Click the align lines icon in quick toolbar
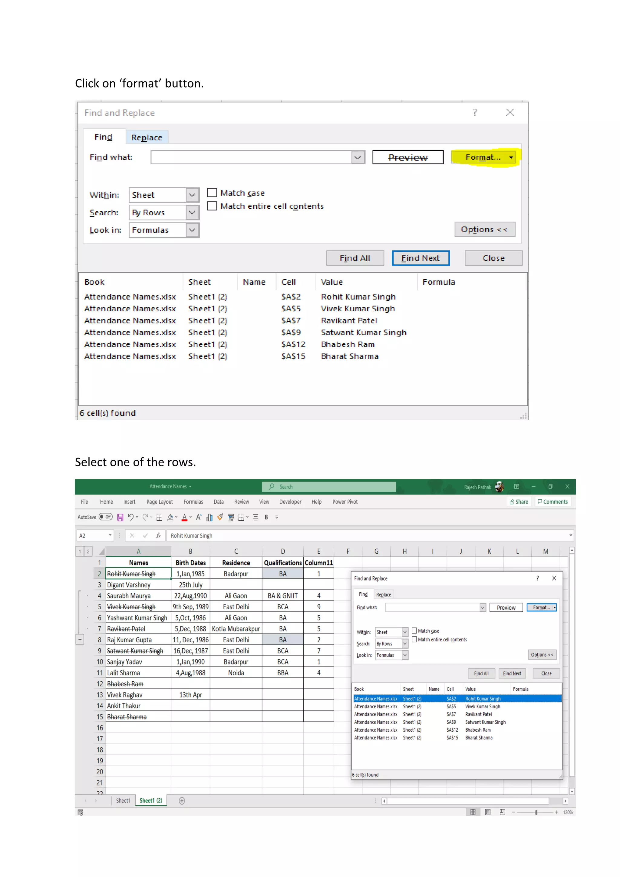This screenshot has width=620, height=877. (x=256, y=517)
